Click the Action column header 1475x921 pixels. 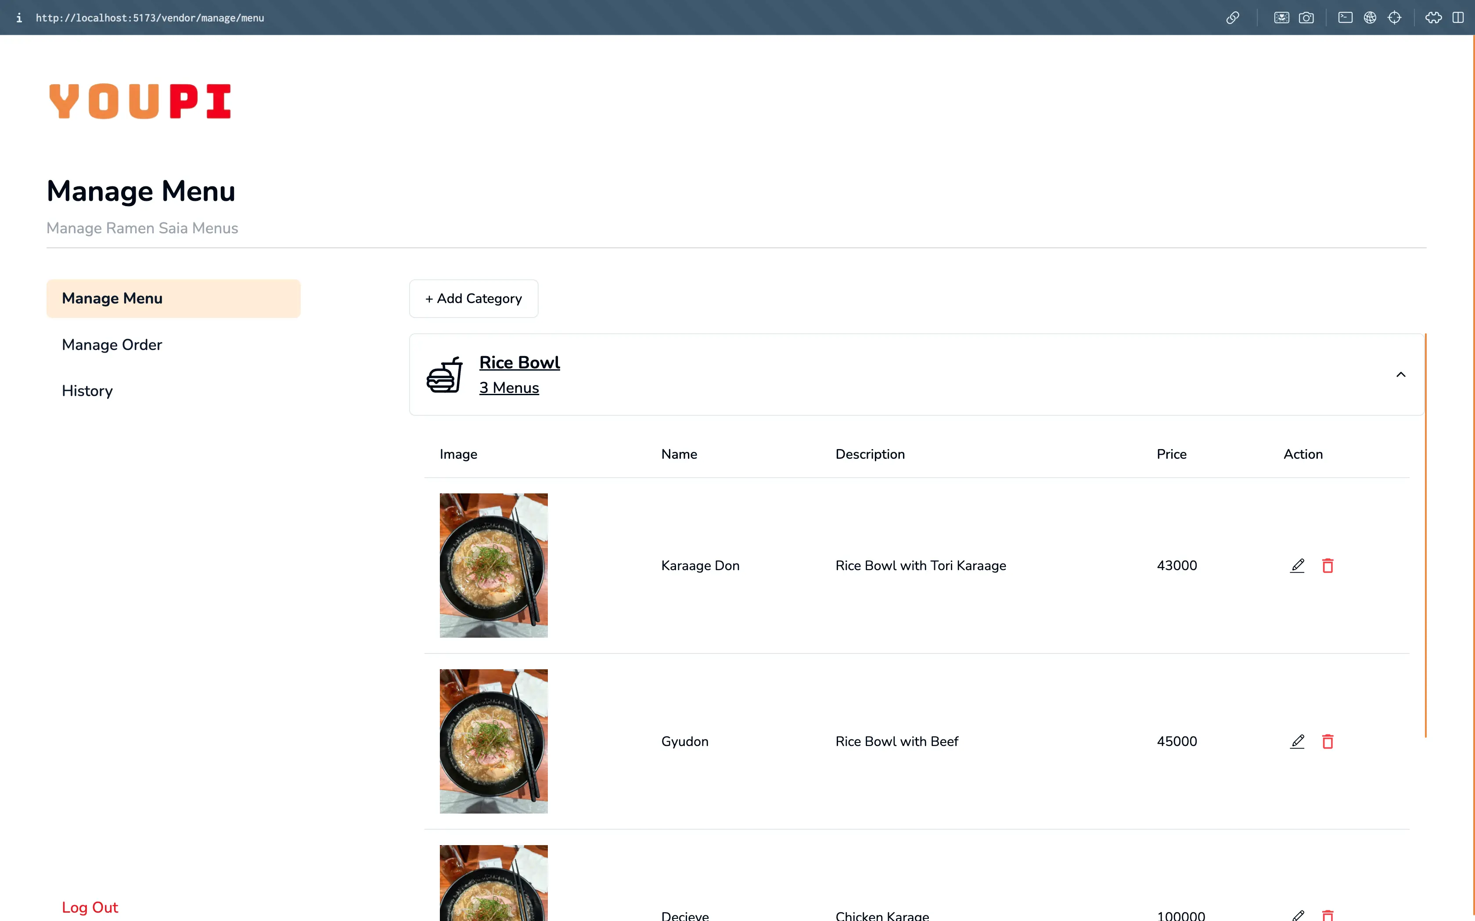click(1303, 454)
